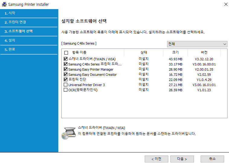229x164 pixels.
Task: Toggle the select-all checkbox beside 항목 이름
Action: tap(66, 53)
